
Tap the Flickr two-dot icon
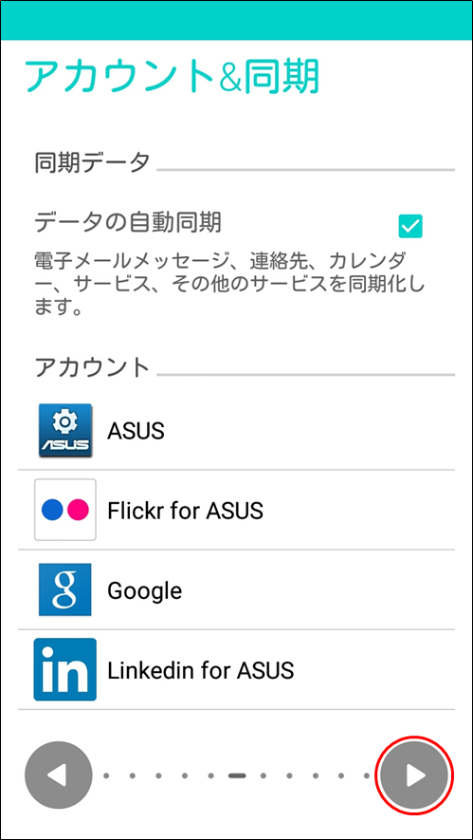tap(65, 510)
